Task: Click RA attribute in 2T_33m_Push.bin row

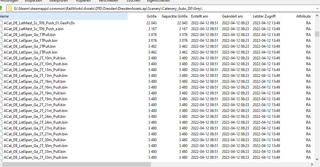Action: [308, 157]
